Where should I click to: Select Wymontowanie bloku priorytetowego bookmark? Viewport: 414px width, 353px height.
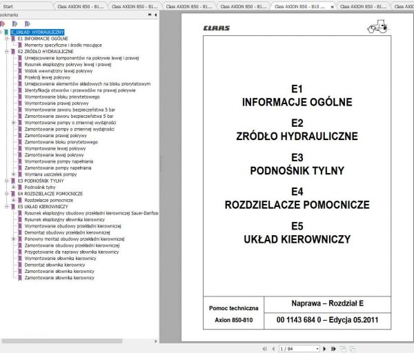[x=62, y=97]
